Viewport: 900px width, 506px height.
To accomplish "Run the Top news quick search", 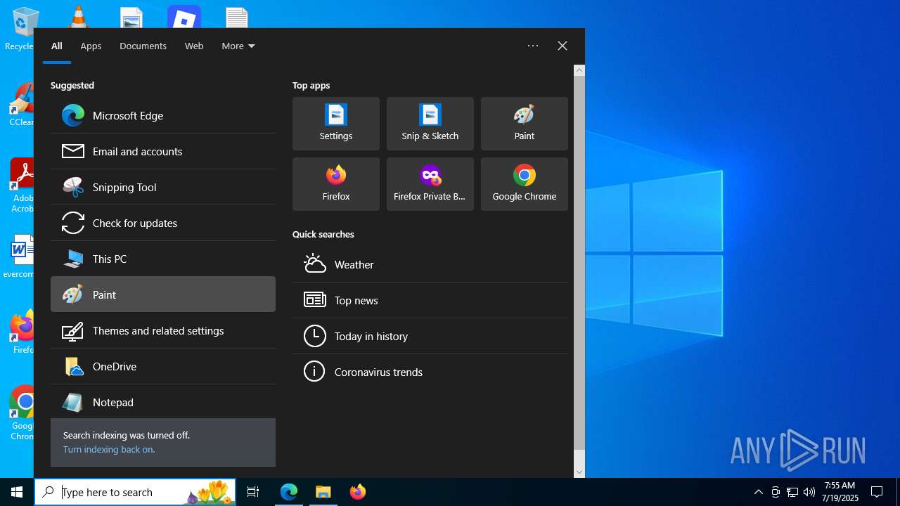I will (x=430, y=300).
